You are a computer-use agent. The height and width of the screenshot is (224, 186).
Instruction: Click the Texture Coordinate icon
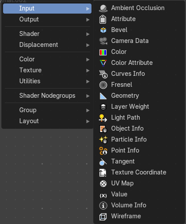tap(103, 173)
